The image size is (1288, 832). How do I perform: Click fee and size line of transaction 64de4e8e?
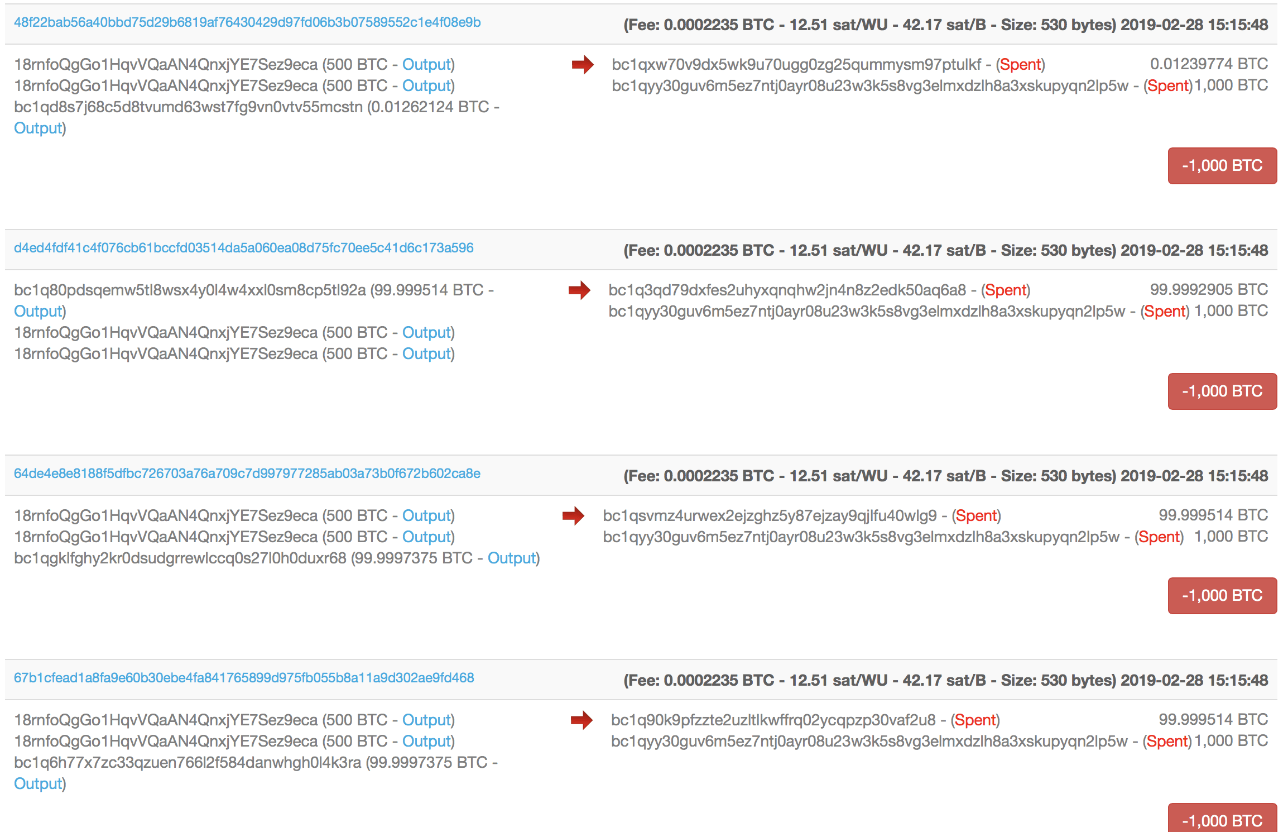click(946, 476)
